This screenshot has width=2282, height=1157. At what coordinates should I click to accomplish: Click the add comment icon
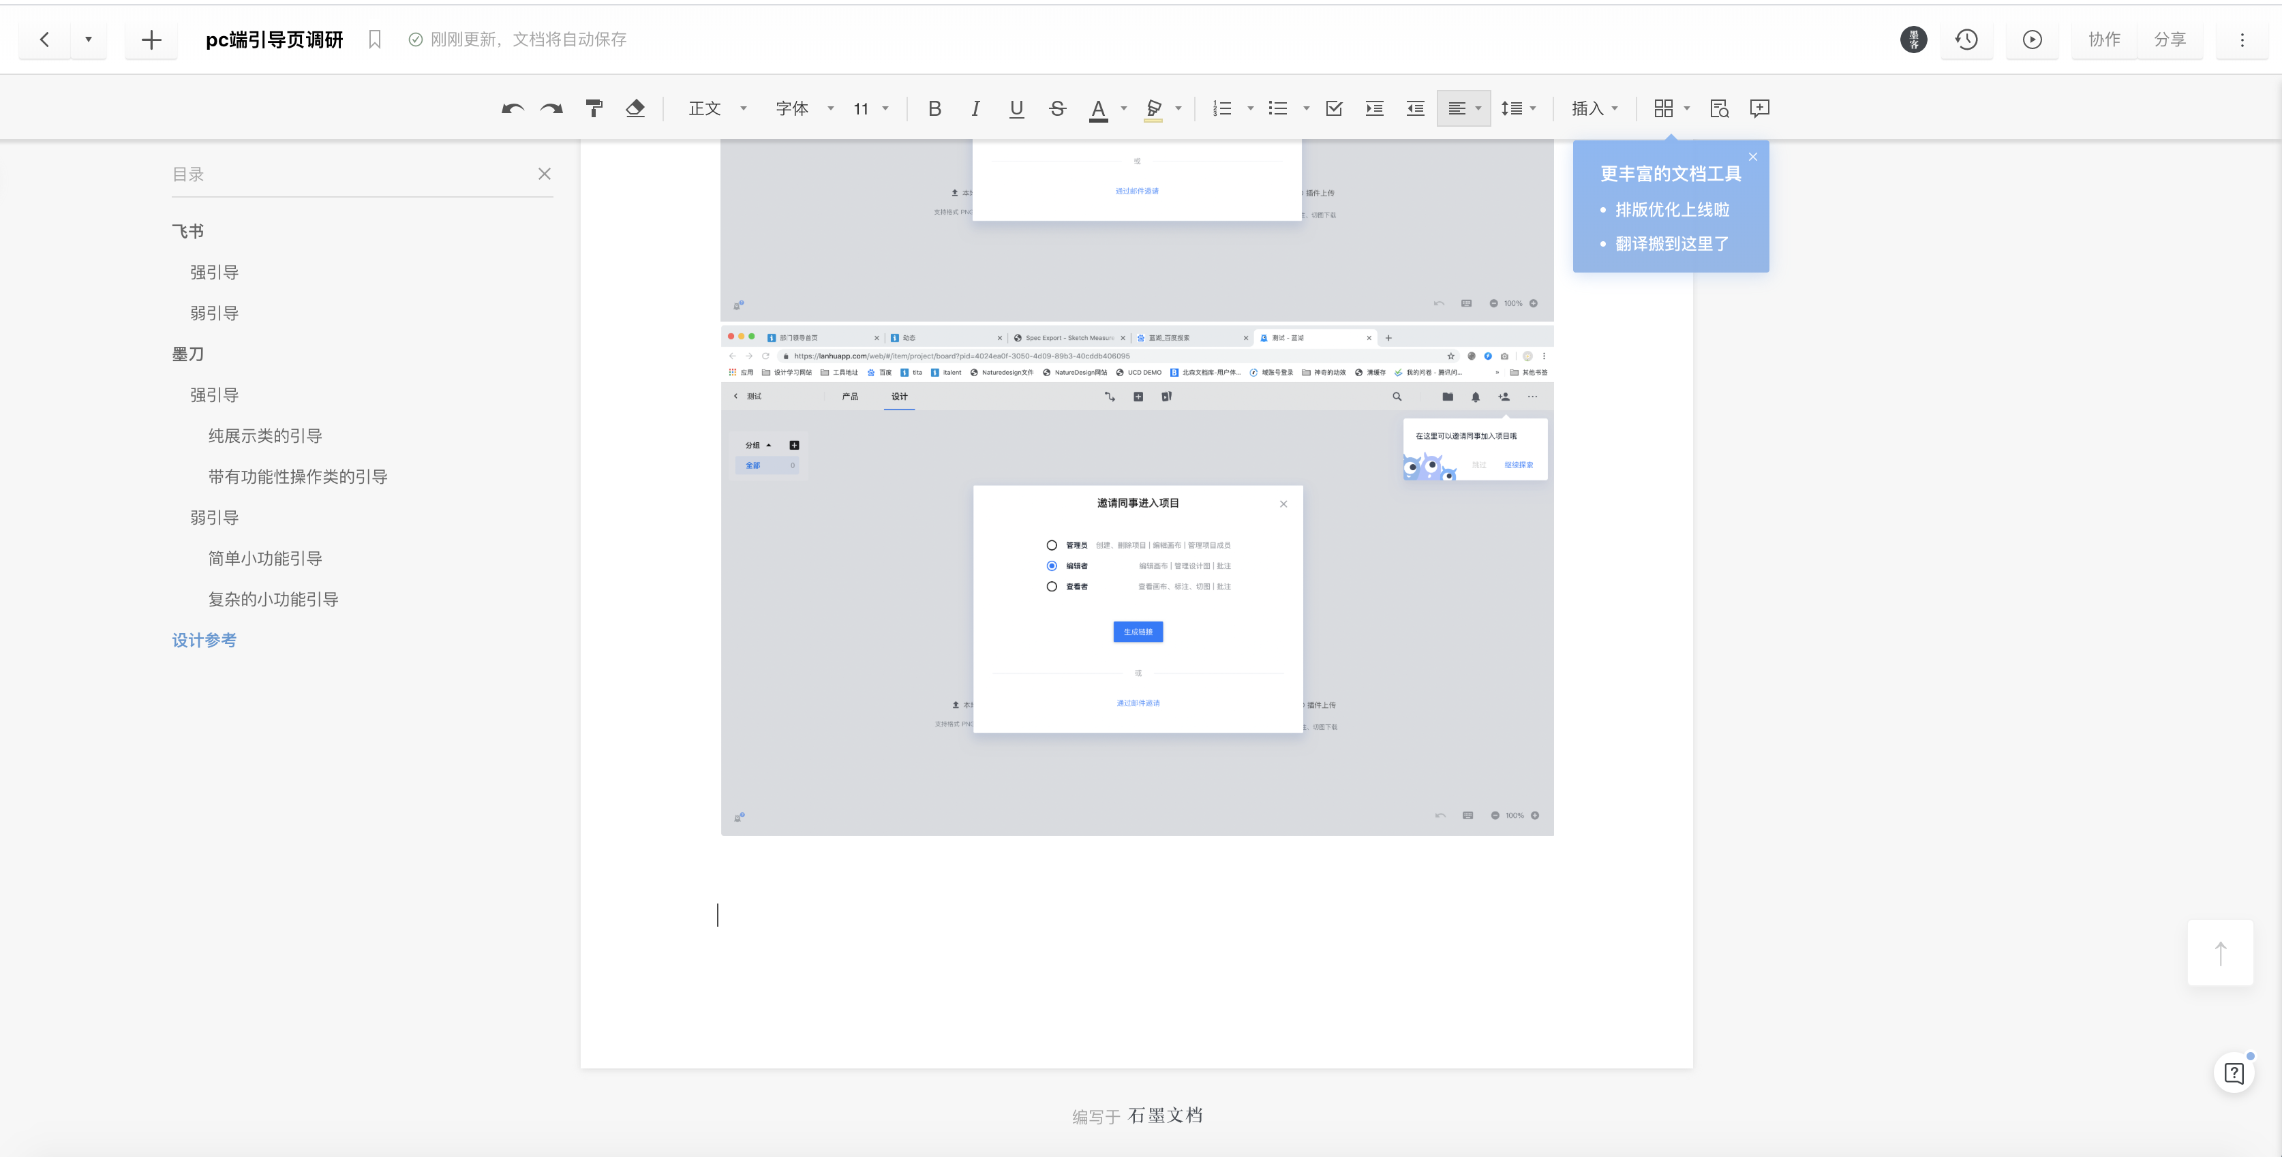coord(1760,108)
